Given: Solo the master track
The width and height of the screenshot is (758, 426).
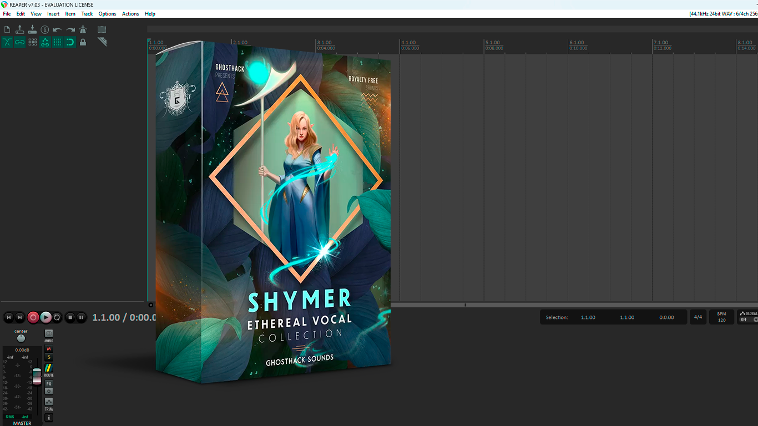Looking at the screenshot, I should [49, 357].
